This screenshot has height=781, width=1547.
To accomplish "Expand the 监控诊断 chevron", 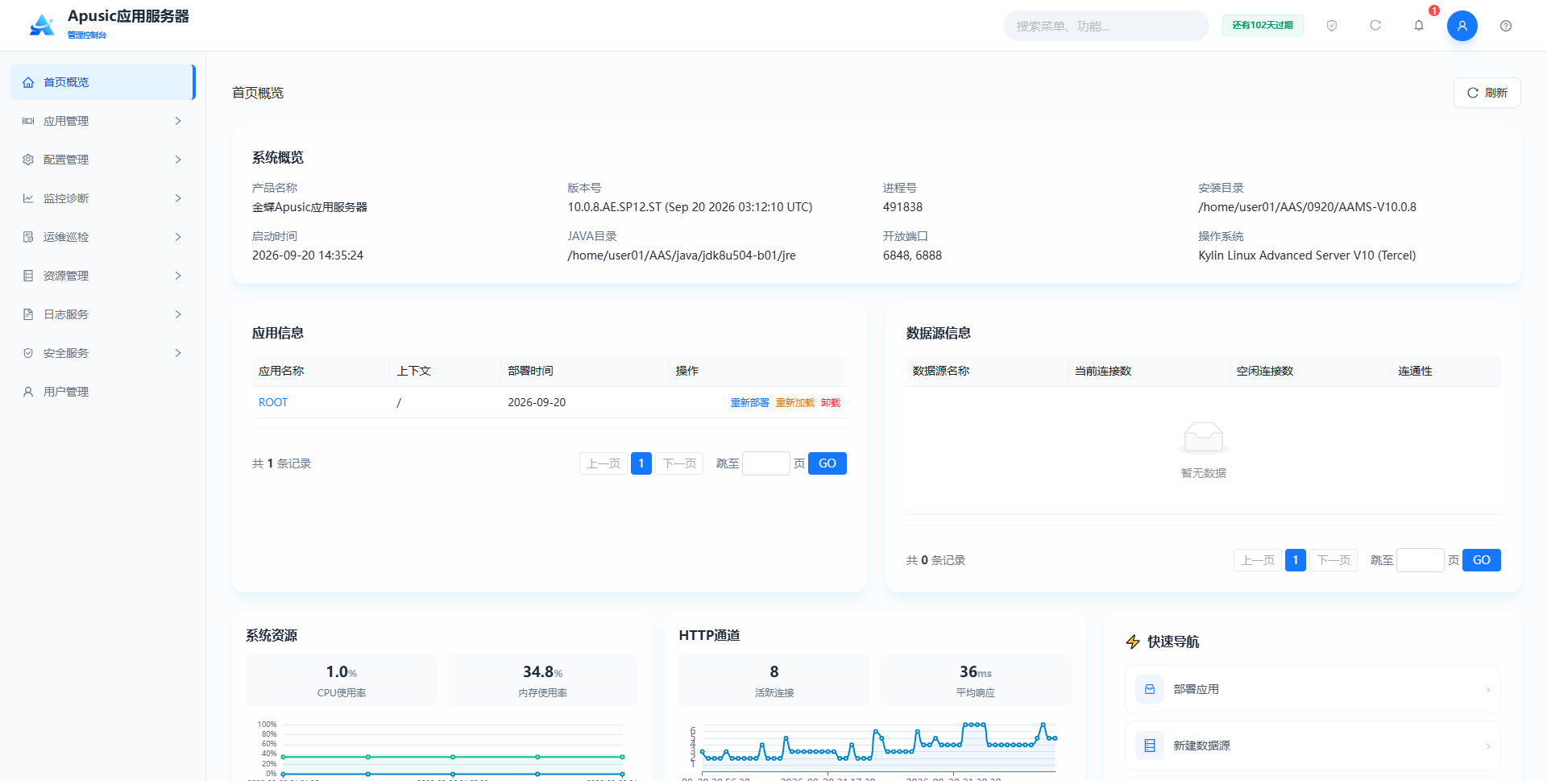I will point(178,198).
